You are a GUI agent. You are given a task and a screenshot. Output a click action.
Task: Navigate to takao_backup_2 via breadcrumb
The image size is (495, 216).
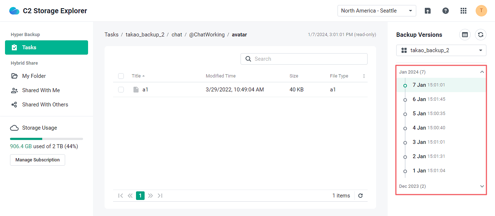coord(145,34)
